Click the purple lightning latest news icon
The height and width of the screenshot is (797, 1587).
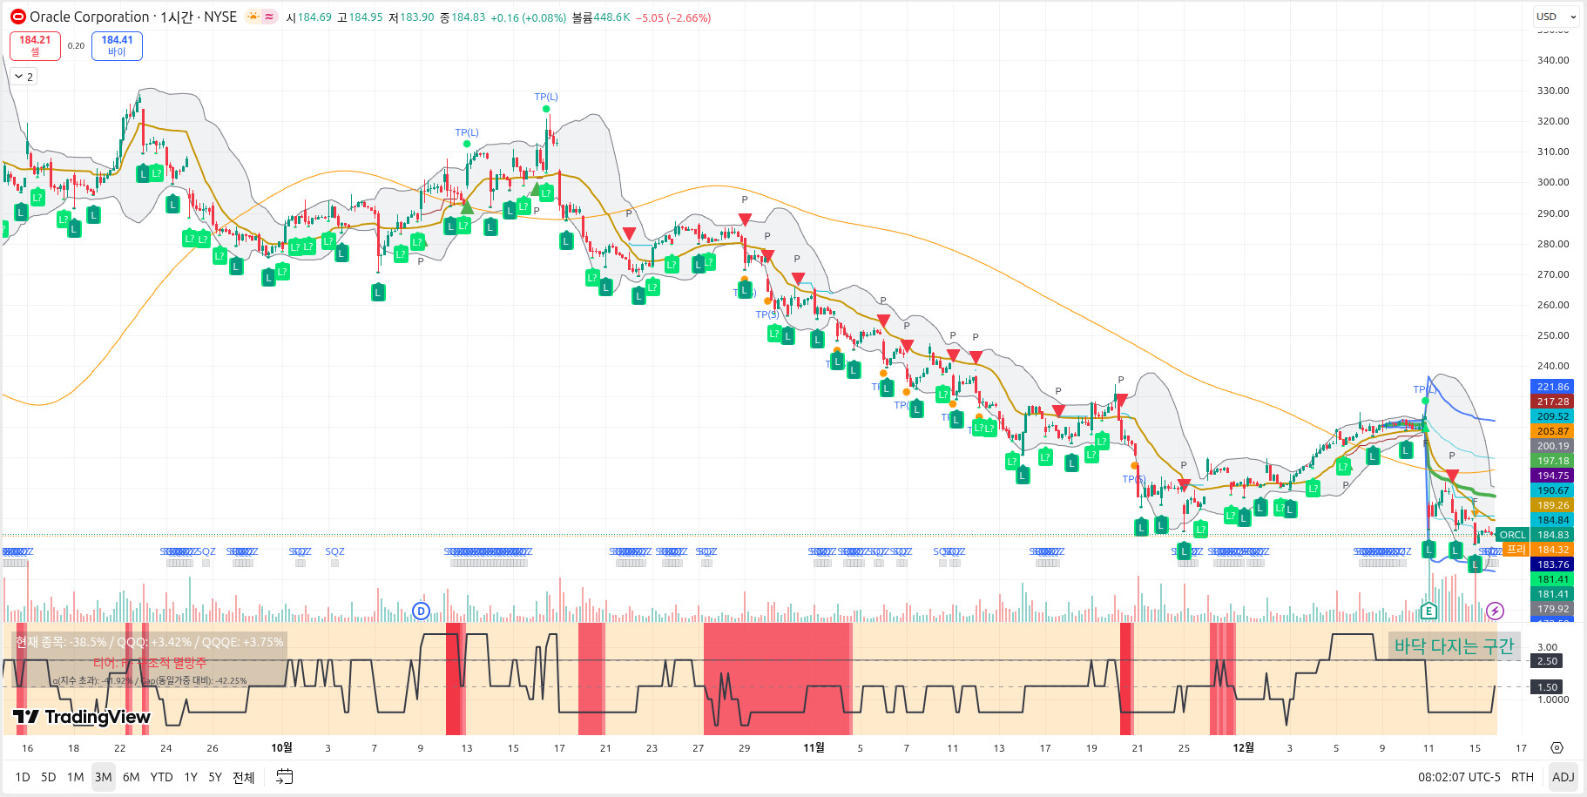(x=1495, y=611)
